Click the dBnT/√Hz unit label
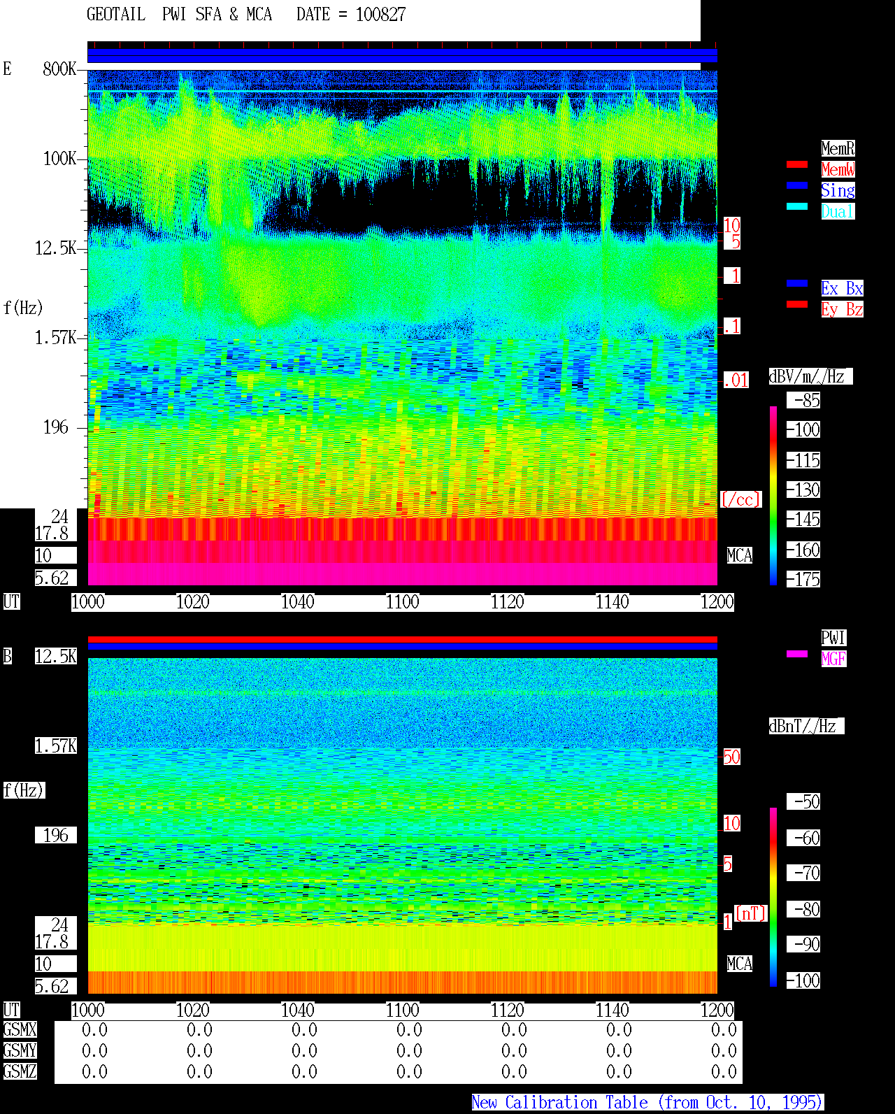The image size is (895, 1114). tap(806, 726)
